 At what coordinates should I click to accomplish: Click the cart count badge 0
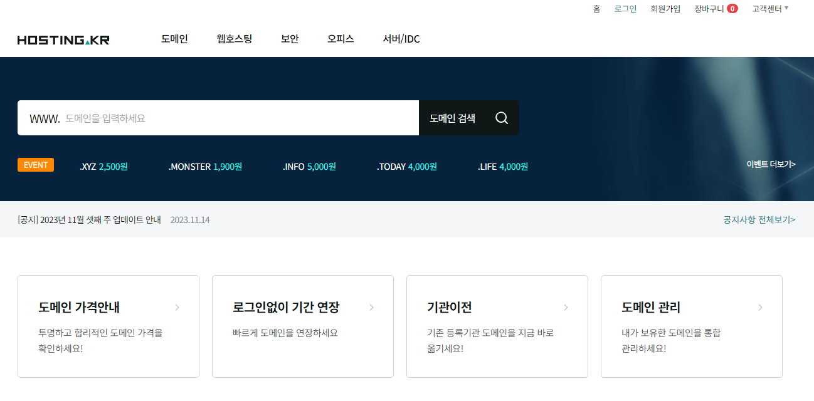[x=732, y=9]
